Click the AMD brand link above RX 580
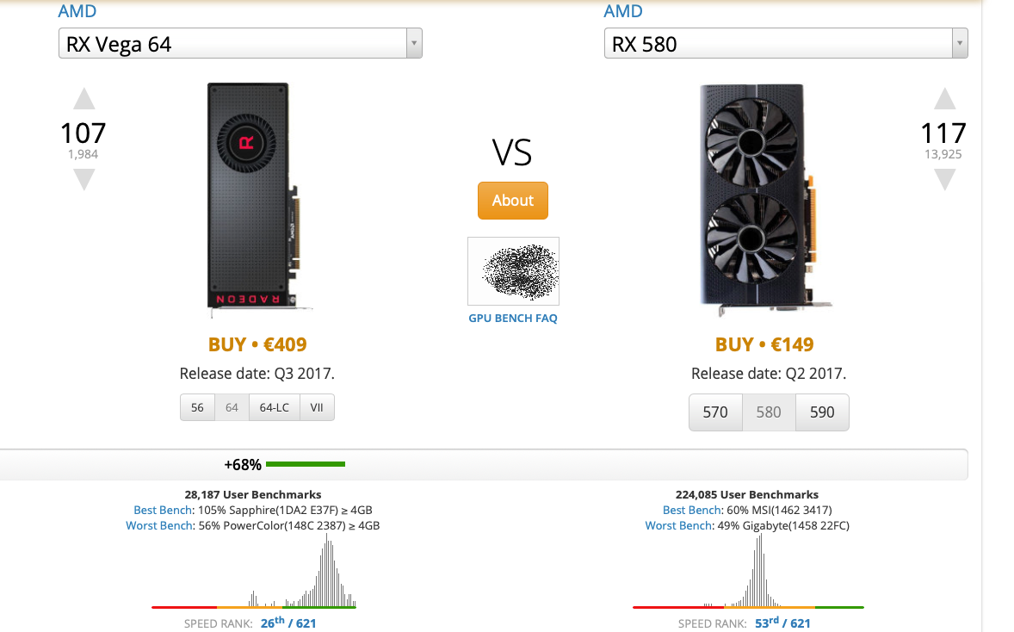Viewport: 1014px width, 632px height. (623, 11)
